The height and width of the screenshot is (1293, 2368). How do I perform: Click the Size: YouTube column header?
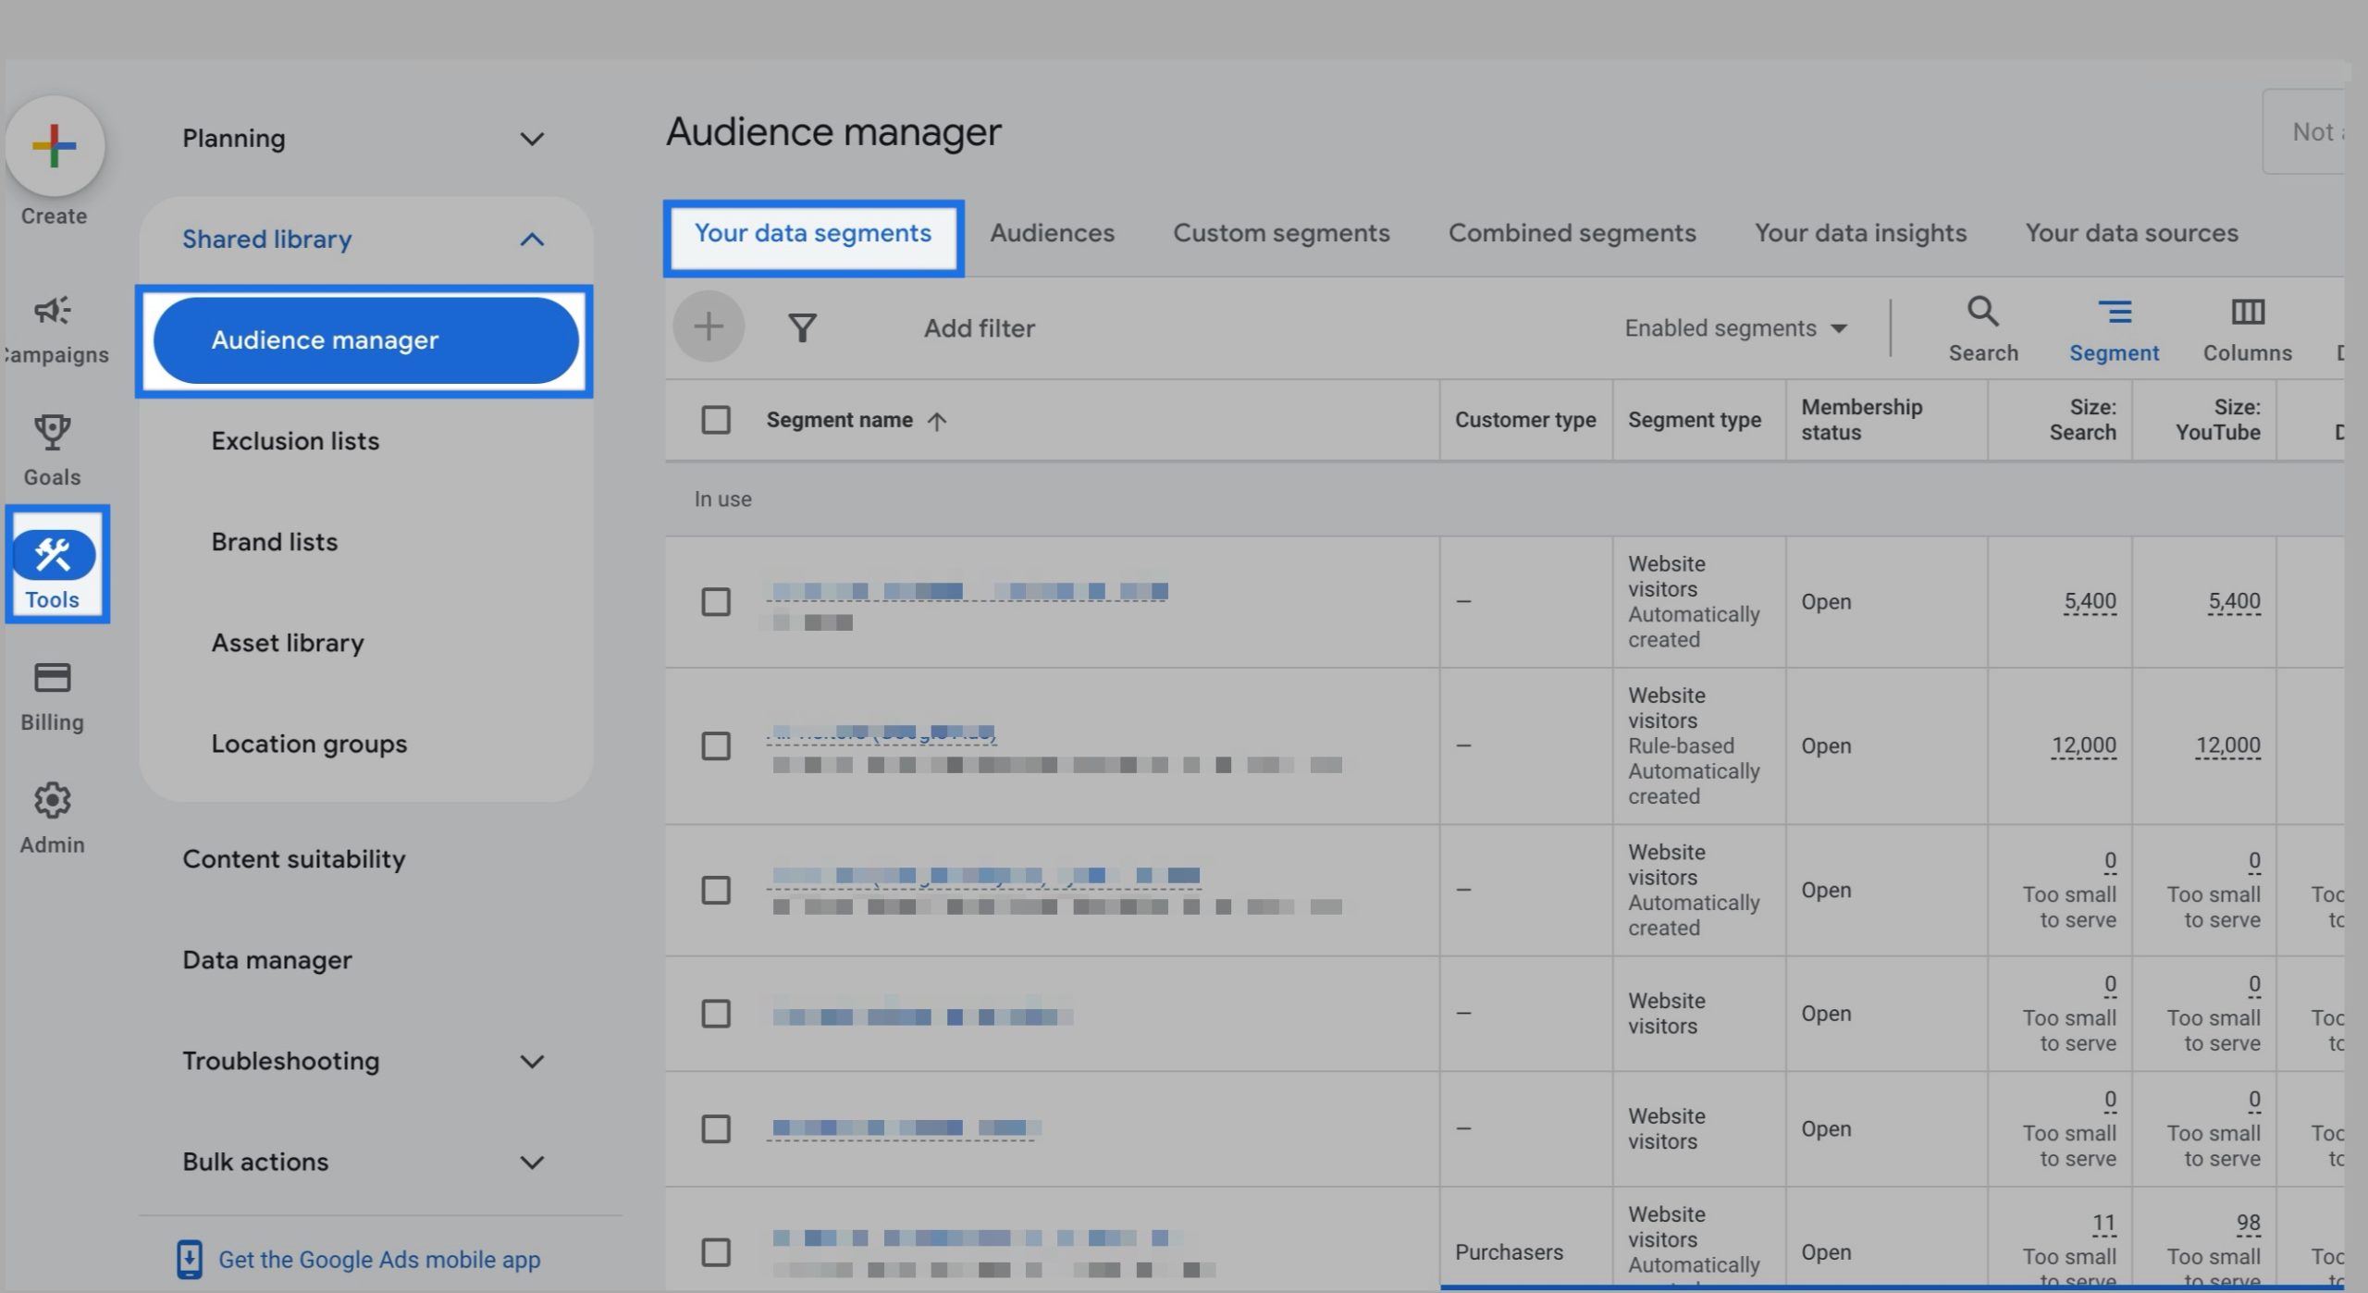[x=2217, y=420]
